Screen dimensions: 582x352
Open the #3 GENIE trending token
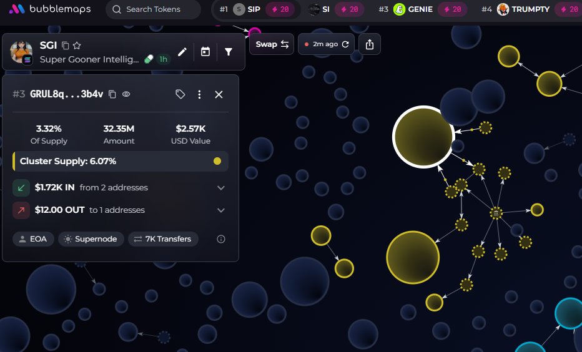[422, 9]
